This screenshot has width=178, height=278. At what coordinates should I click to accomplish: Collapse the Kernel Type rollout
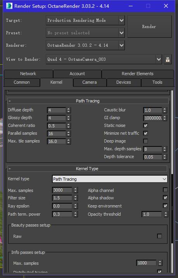point(87,169)
